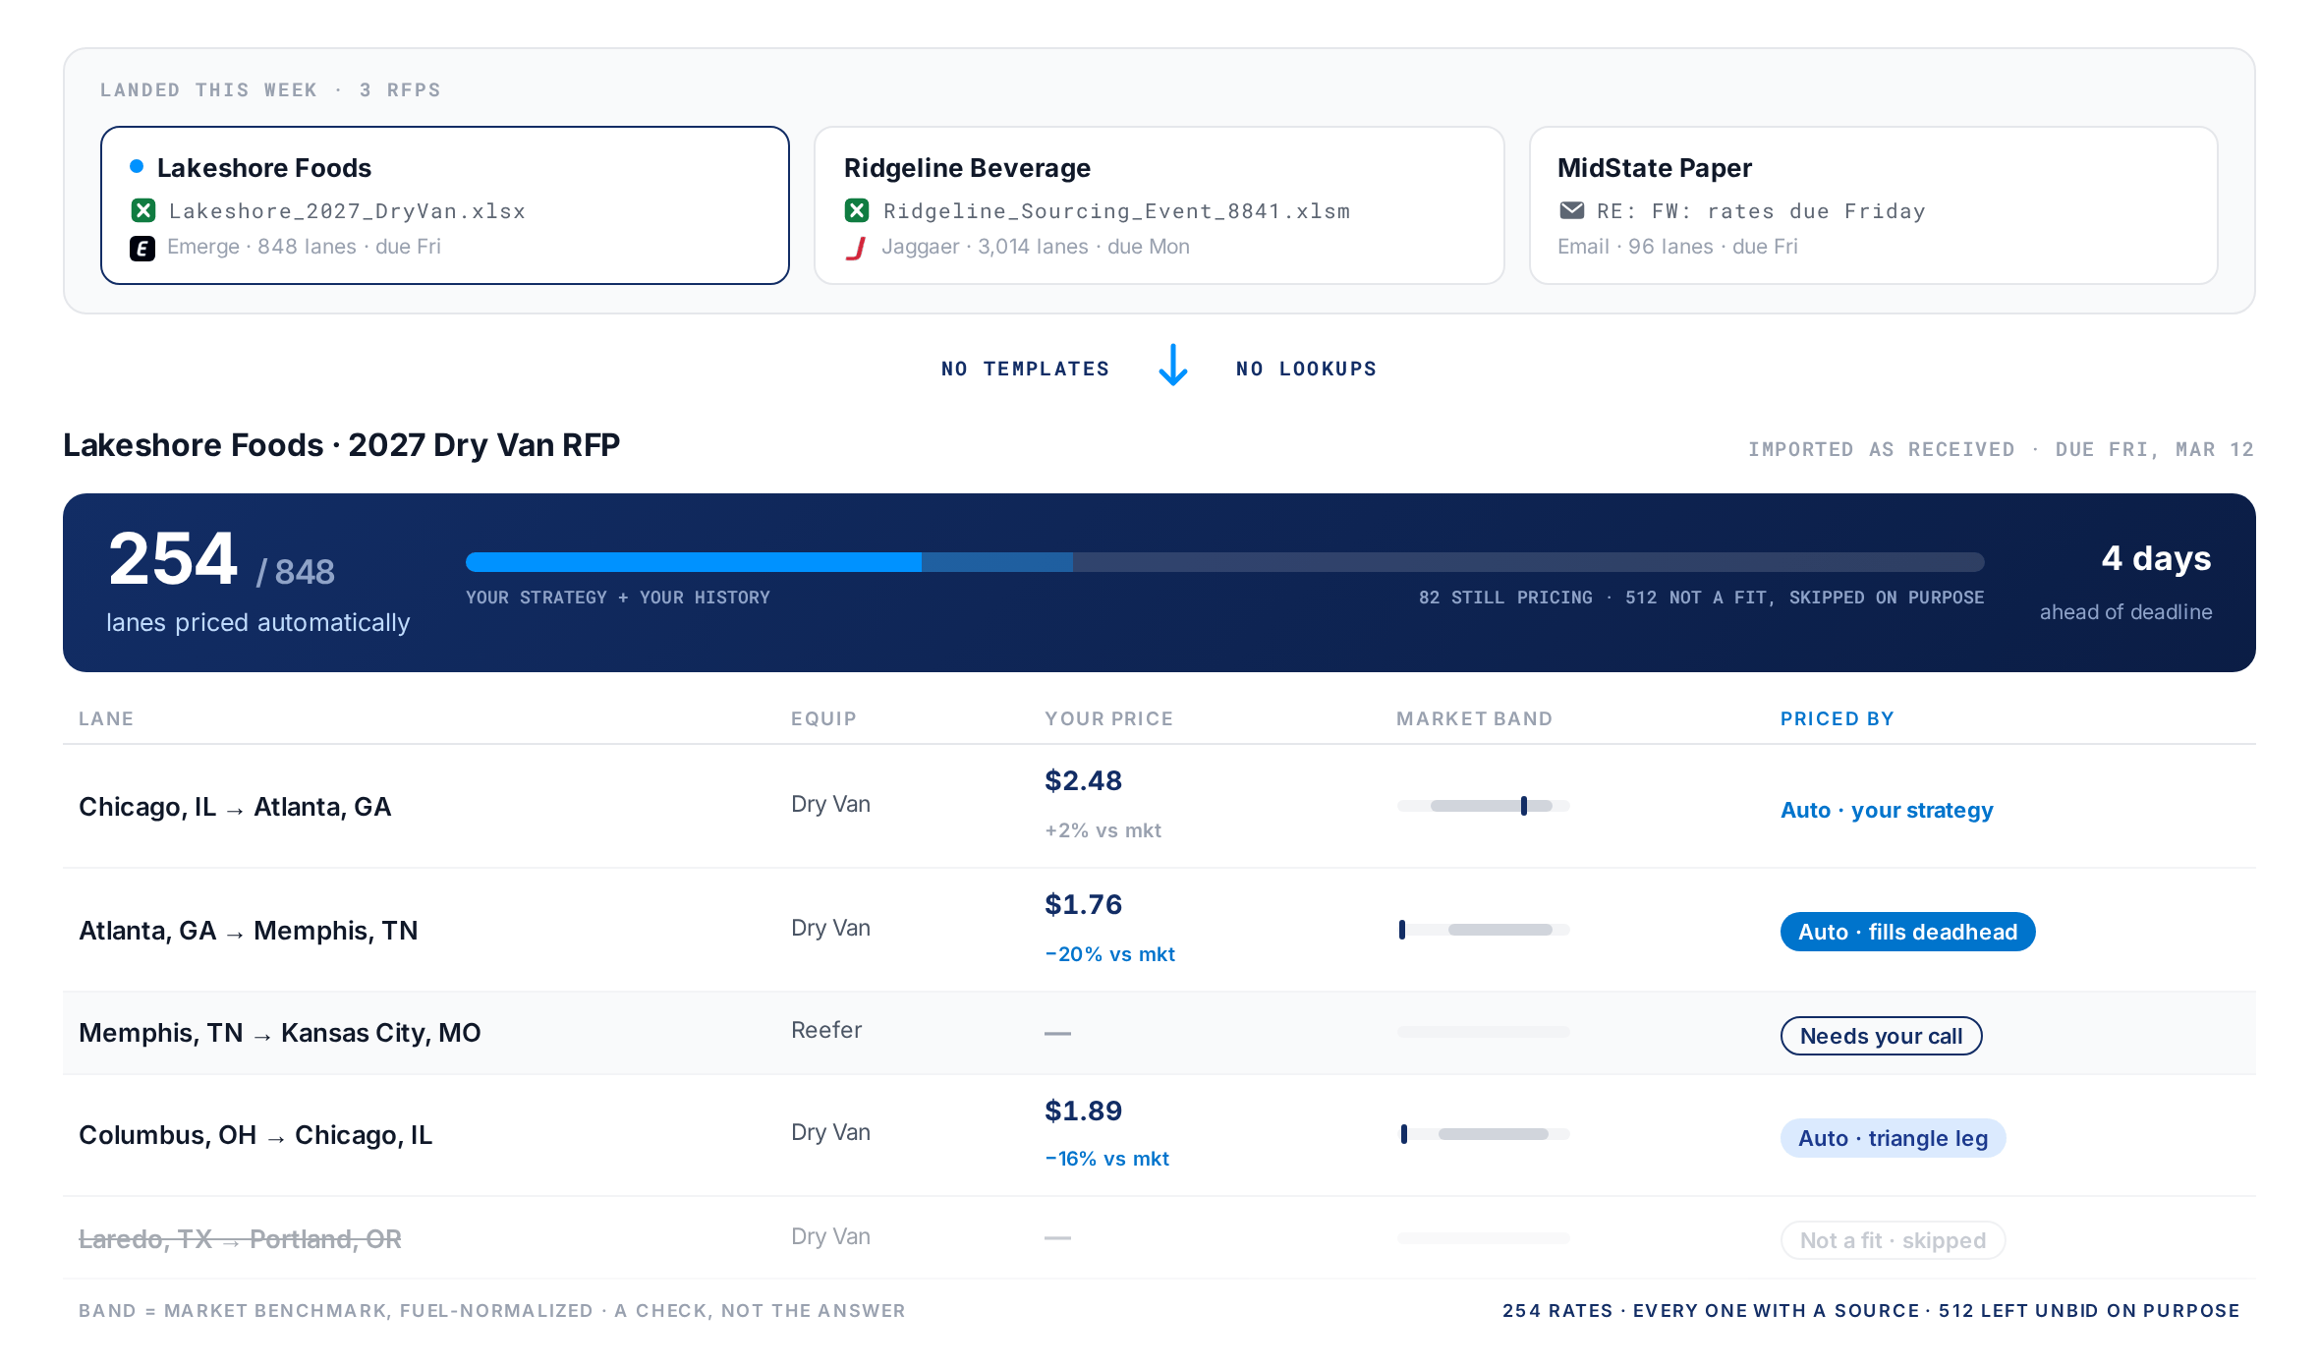Viewport: 2319px width, 1368px height.
Task: Click the YOUR PRICE column header
Action: click(1108, 718)
